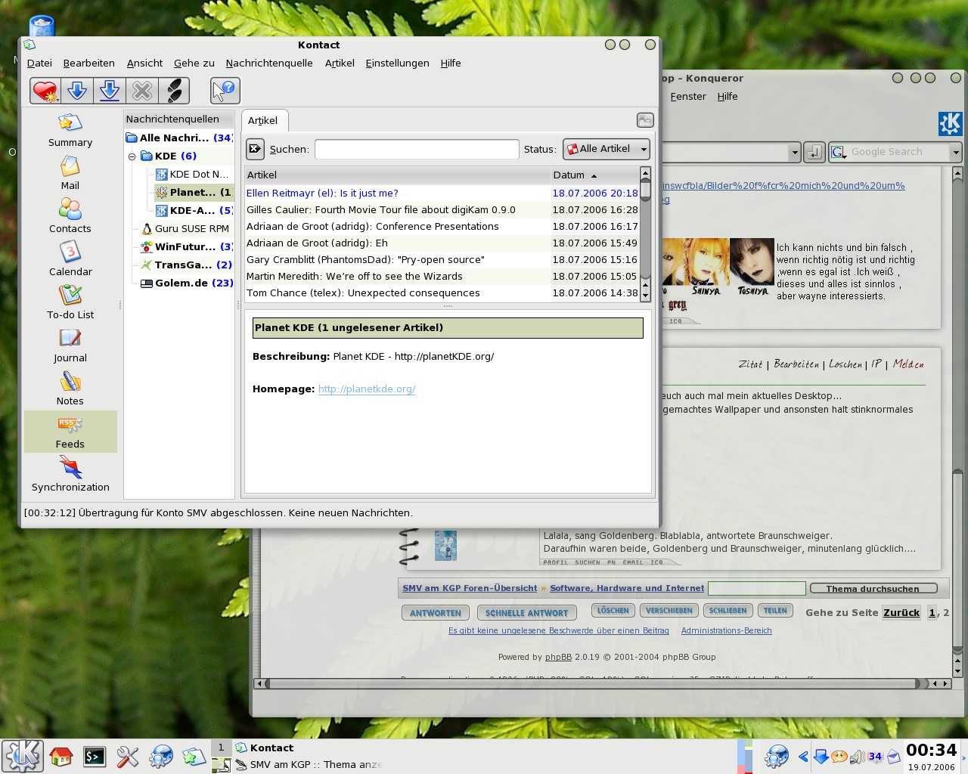
Task: Open the Datei menu
Action: [39, 63]
